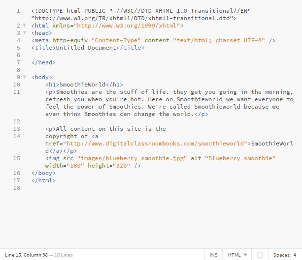302x260 pixels.
Task: Open the HTML language mode dropdown
Action: [237, 255]
